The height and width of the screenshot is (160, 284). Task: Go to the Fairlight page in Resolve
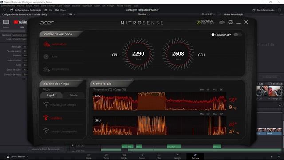pyautogui.click(x=177, y=156)
